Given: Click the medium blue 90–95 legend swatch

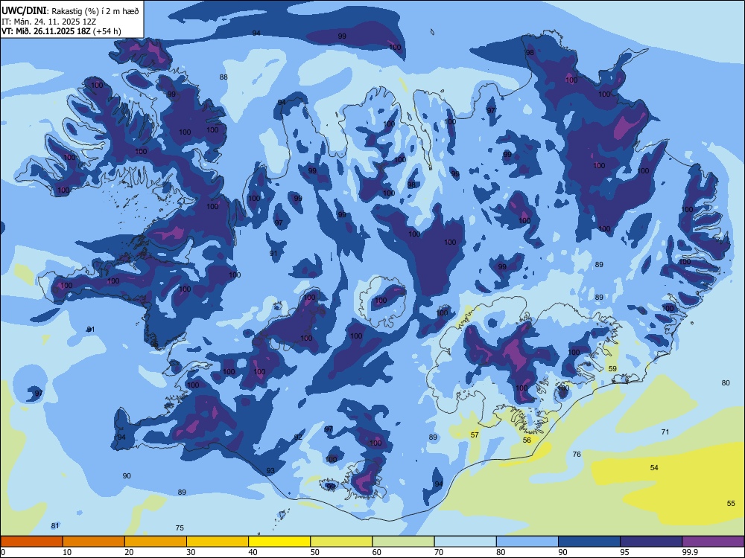Looking at the screenshot, I should pyautogui.click(x=589, y=542).
